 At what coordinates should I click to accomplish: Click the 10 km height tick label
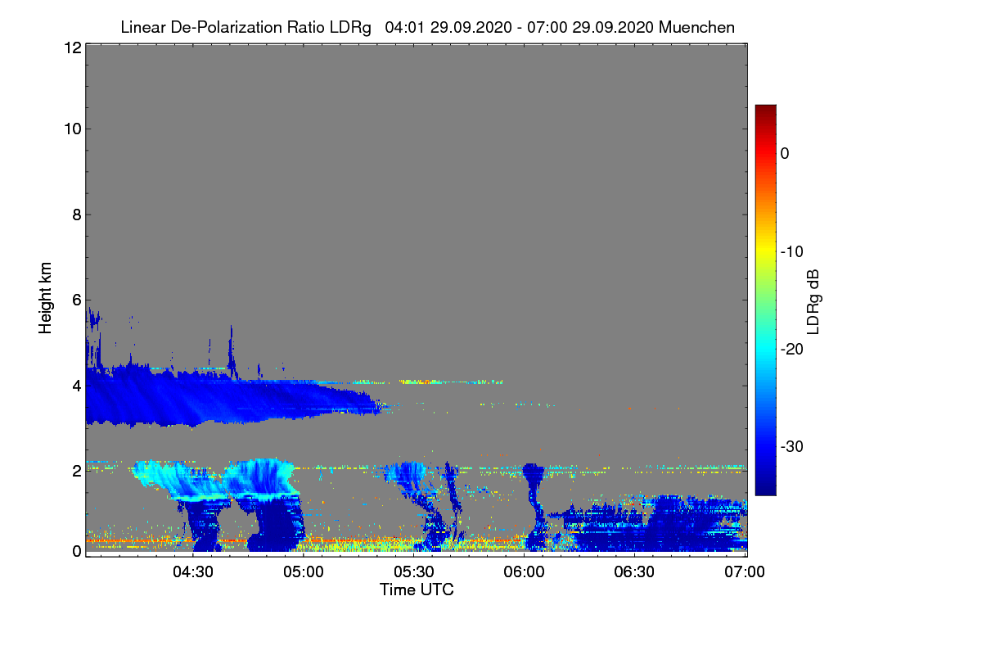[x=71, y=129]
